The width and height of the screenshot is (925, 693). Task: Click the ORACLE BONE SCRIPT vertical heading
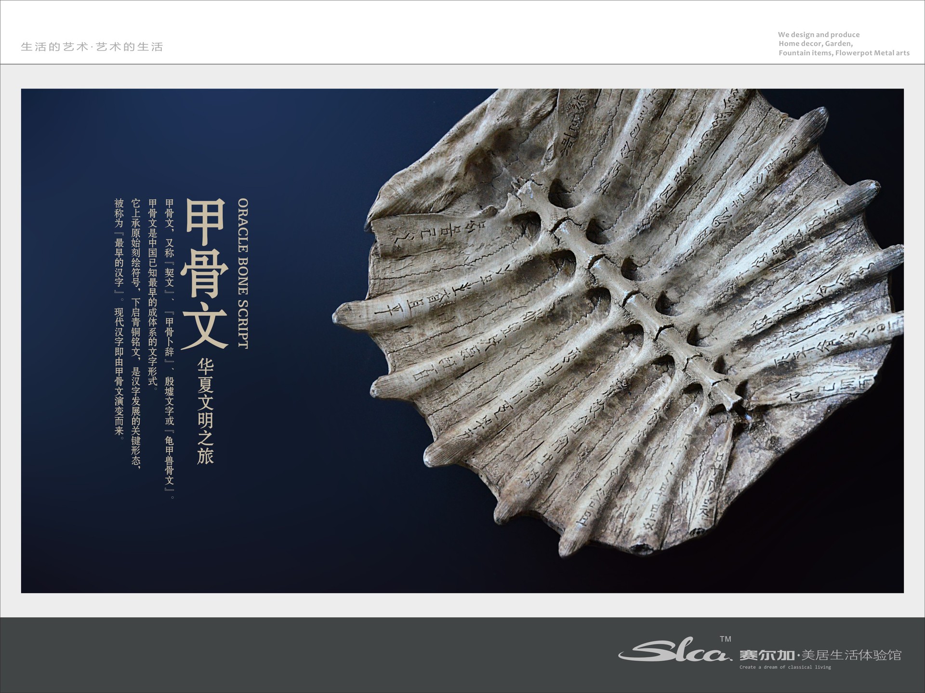coord(242,273)
